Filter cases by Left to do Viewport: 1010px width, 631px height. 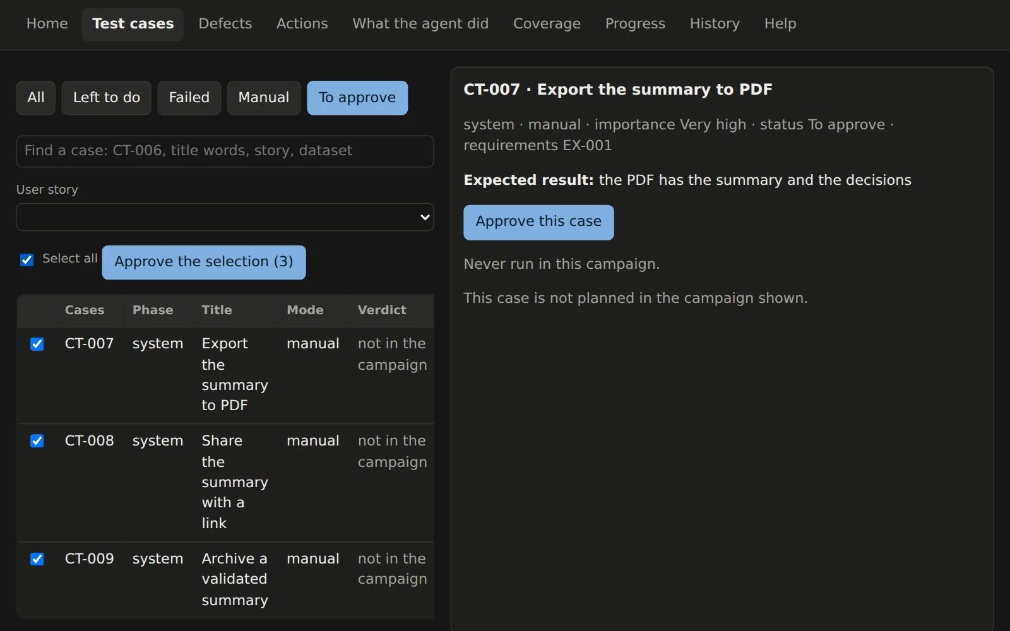click(x=107, y=98)
